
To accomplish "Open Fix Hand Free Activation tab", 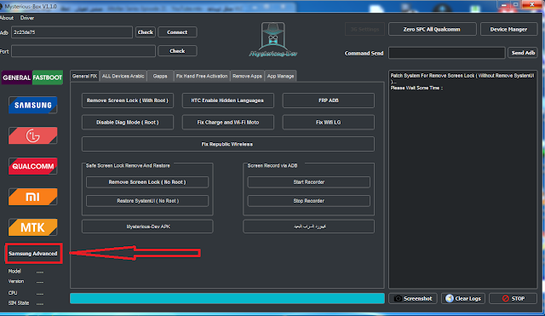I will click(202, 76).
